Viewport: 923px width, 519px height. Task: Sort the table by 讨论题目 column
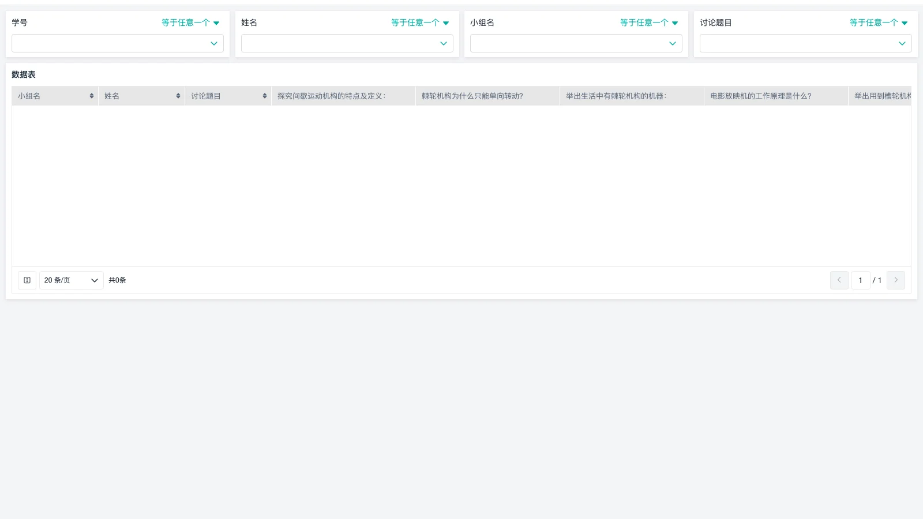point(264,96)
